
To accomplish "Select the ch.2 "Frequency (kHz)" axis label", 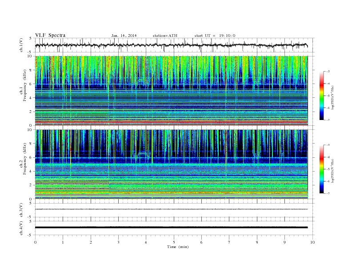I will 25,159.
